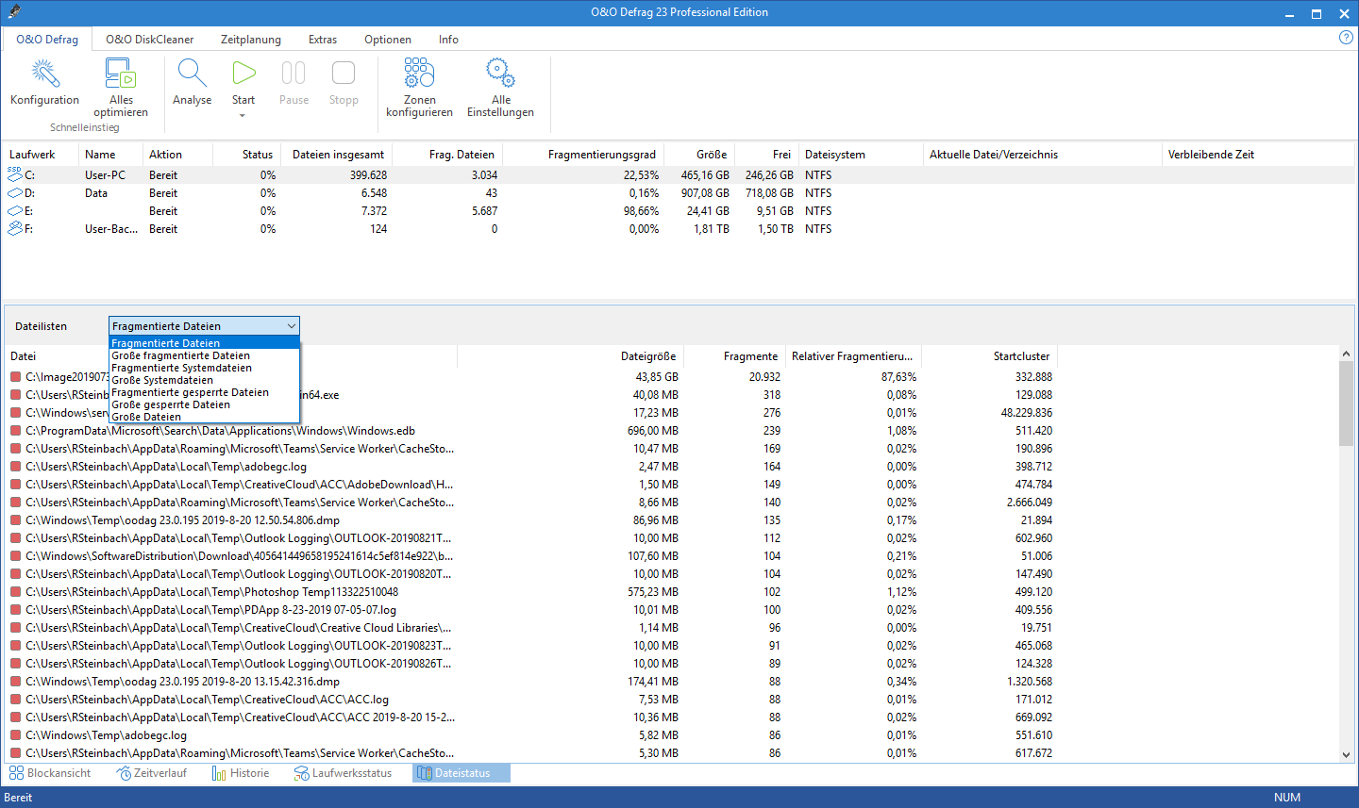The height and width of the screenshot is (808, 1359).
Task: Sort by Laufwerk column header
Action: point(40,155)
